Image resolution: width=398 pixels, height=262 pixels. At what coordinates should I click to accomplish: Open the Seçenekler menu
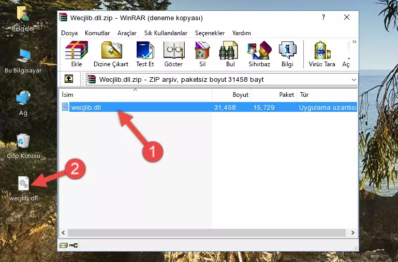click(210, 33)
